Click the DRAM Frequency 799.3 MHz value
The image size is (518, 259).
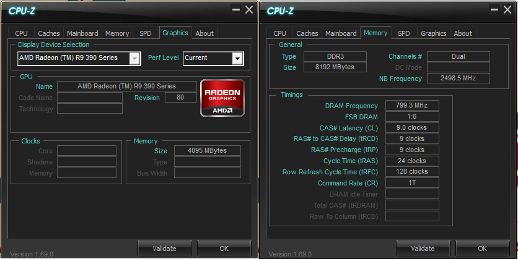412,106
